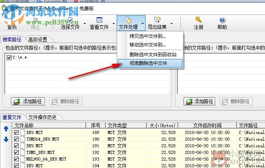The width and height of the screenshot is (265, 168).
Task: Switch to the 文件操作历史 tab
Action: click(x=42, y=117)
